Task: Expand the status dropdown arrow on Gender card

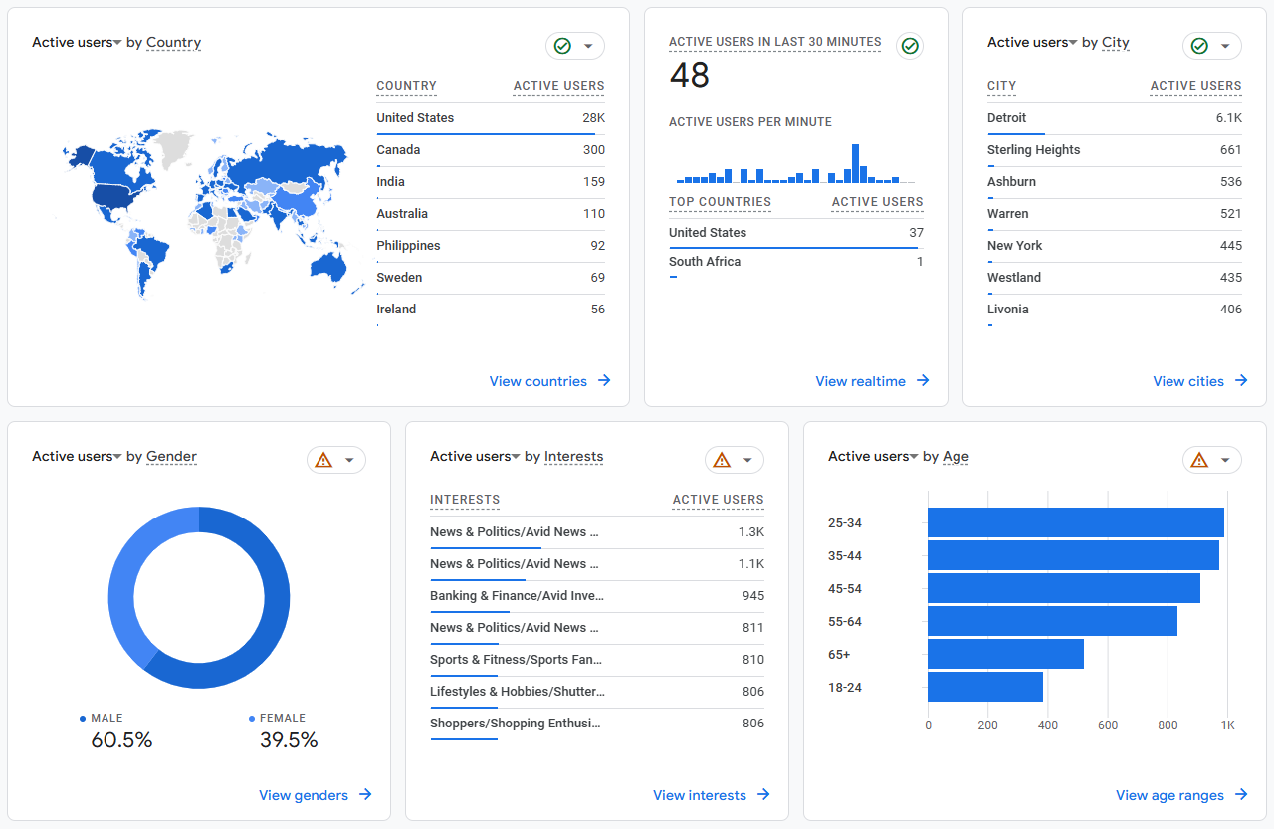Action: (349, 460)
